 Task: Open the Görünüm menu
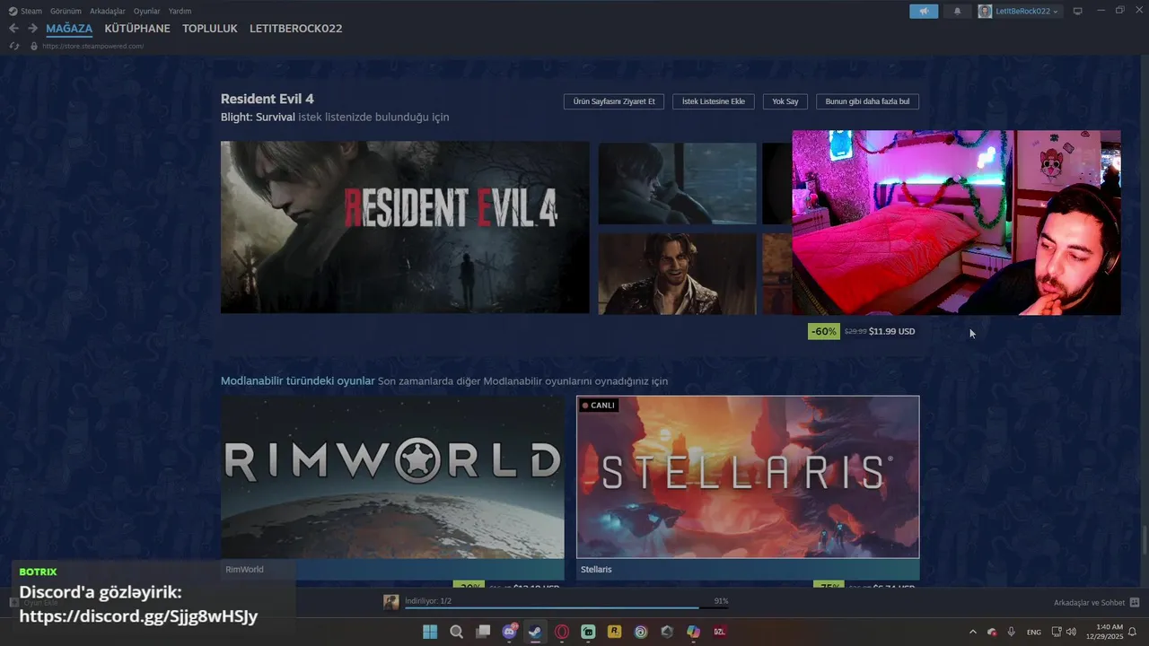pos(66,11)
